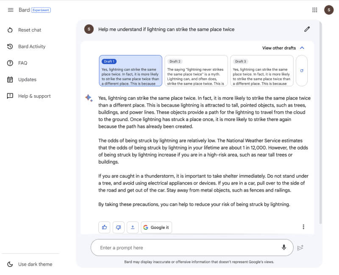This screenshot has width=339, height=275.
Task: Open the account profile avatar menu
Action: (x=329, y=10)
